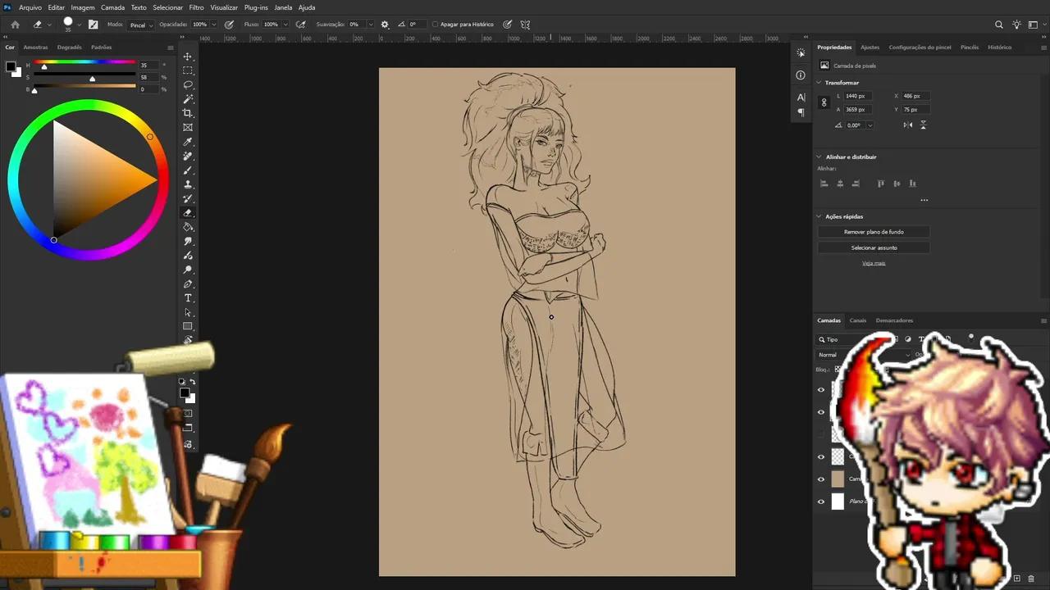The height and width of the screenshot is (590, 1050).
Task: Click the Home icon in options bar
Action: click(15, 25)
